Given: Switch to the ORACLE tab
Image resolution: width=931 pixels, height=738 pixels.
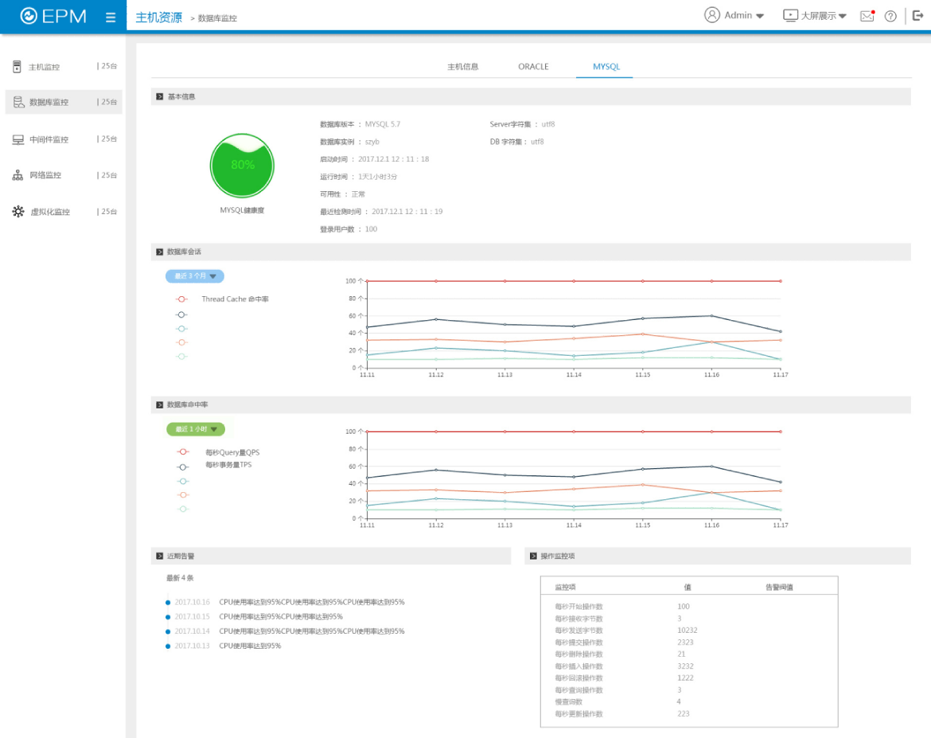Looking at the screenshot, I should coord(533,67).
